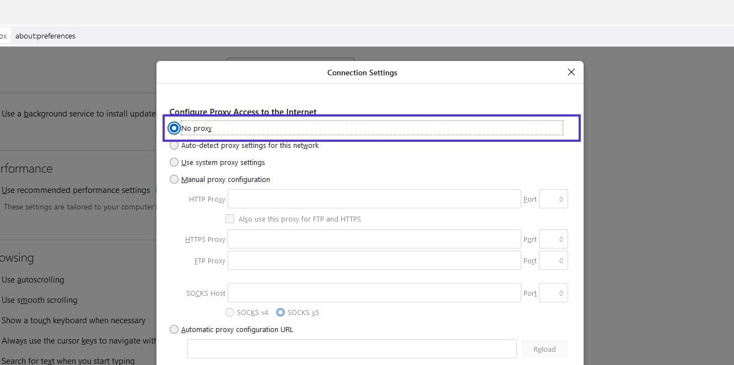
Task: Select the SOCKS v5 radio button
Action: pyautogui.click(x=280, y=312)
